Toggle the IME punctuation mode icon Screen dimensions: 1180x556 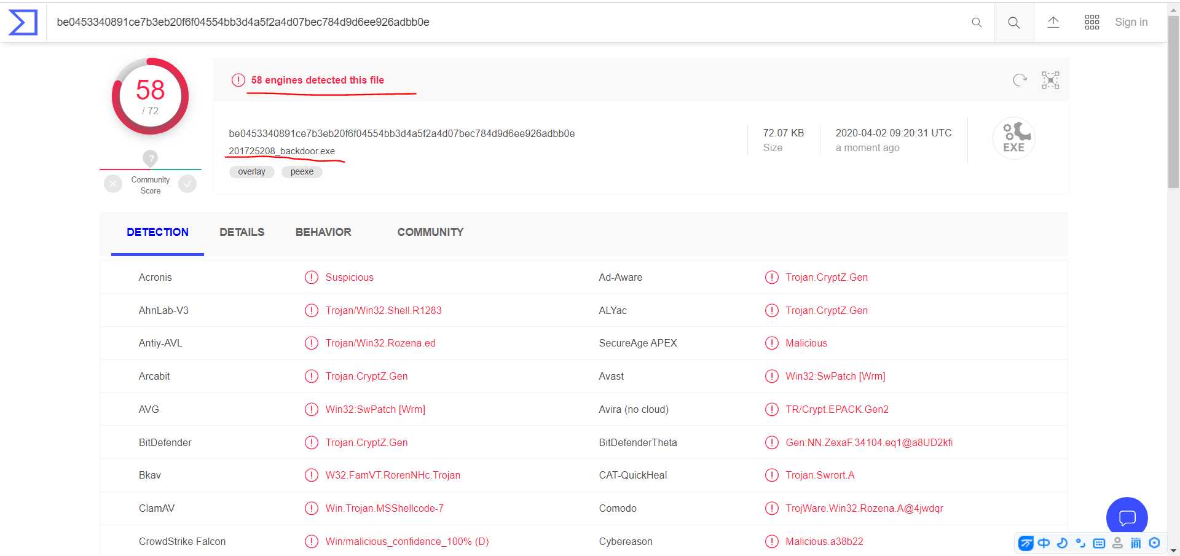coord(1080,543)
